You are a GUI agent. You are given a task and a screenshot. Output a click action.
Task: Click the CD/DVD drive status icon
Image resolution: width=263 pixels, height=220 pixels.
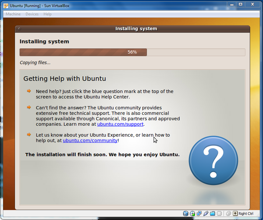point(192,213)
